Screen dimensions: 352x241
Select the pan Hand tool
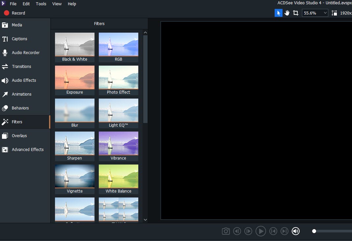(287, 13)
